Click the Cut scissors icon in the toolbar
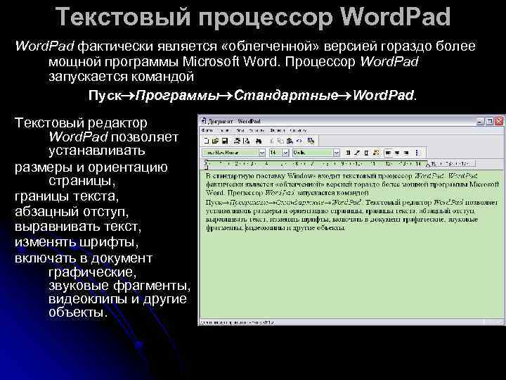Screen dimensions: 506x380 [272, 141]
